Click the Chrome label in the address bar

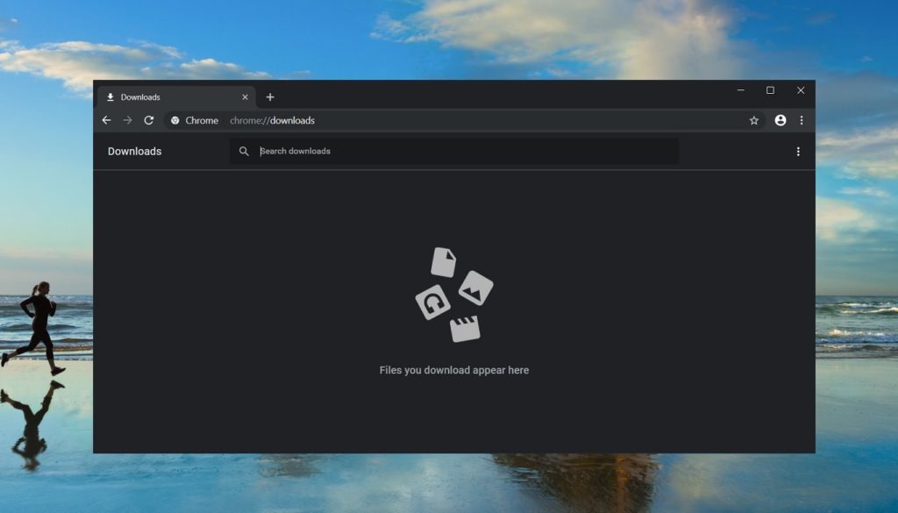pos(201,120)
